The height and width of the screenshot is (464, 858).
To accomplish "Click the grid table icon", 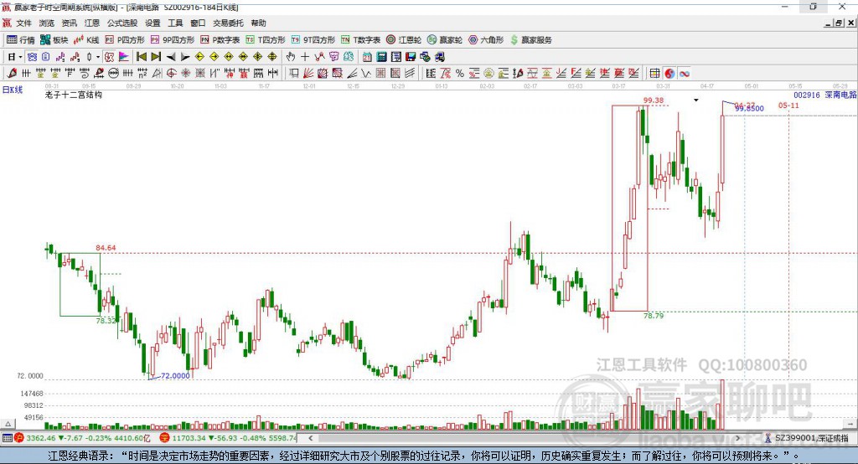I will (654, 74).
